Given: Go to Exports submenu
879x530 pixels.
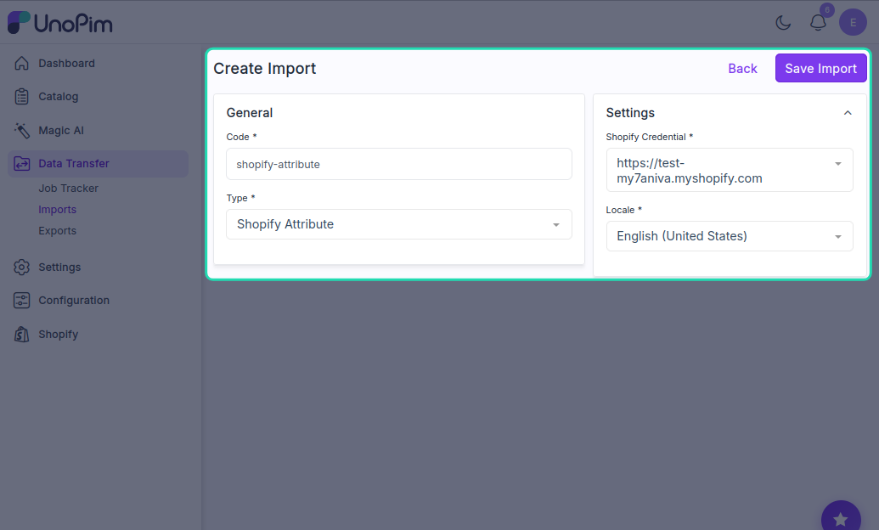Looking at the screenshot, I should pyautogui.click(x=57, y=231).
